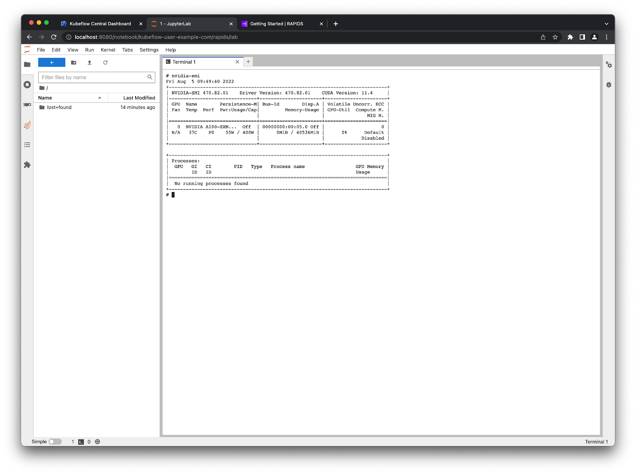Close the Kubeflow Central Dashboard tab
The height and width of the screenshot is (474, 636).
[x=141, y=24]
